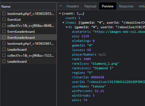The image size is (145, 106).
Task: Select bookmark.php?_=165632653 request row
Action: click(x=28, y=14)
